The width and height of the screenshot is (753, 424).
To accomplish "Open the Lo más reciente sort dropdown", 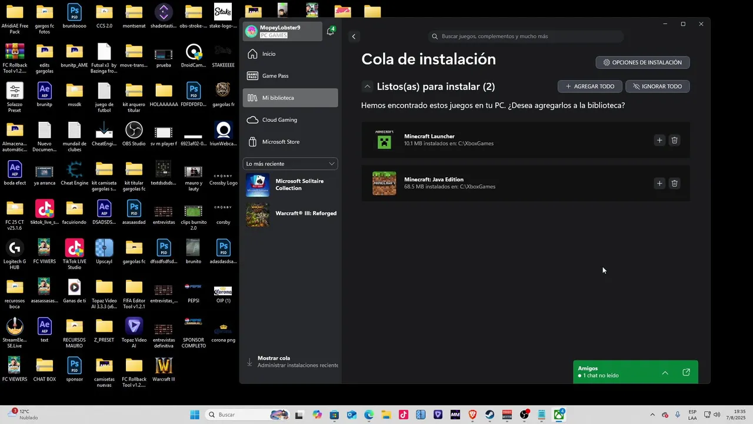I will click(x=291, y=164).
